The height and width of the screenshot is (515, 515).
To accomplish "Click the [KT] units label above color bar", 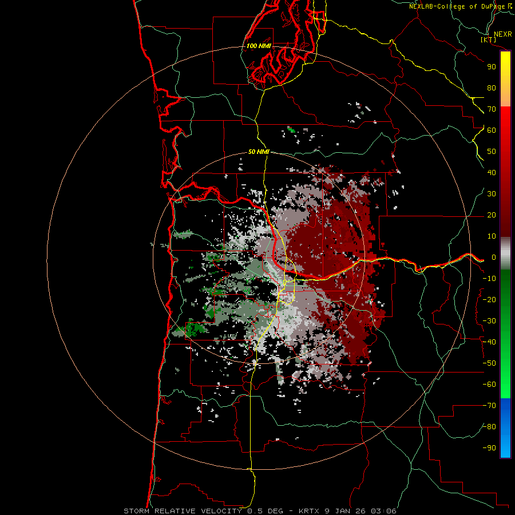I will pyautogui.click(x=489, y=40).
